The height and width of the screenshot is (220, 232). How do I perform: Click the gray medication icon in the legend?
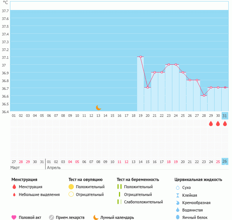[x=52, y=217]
